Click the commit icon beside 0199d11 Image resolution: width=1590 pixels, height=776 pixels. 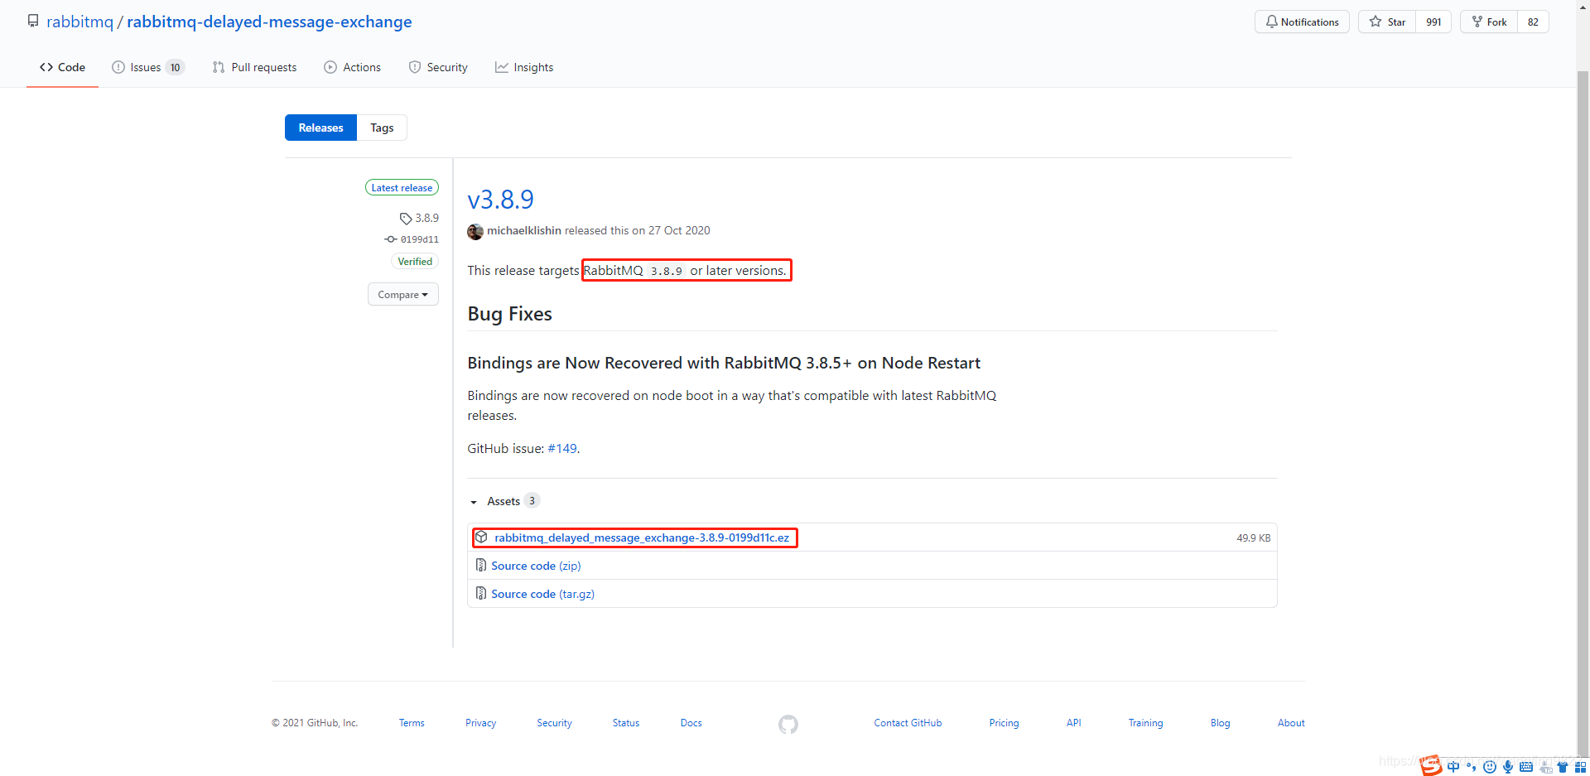[x=391, y=239]
